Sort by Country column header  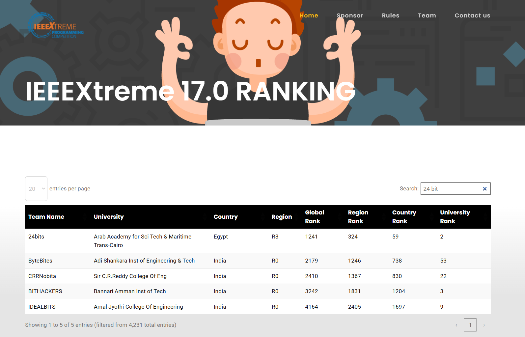239,217
